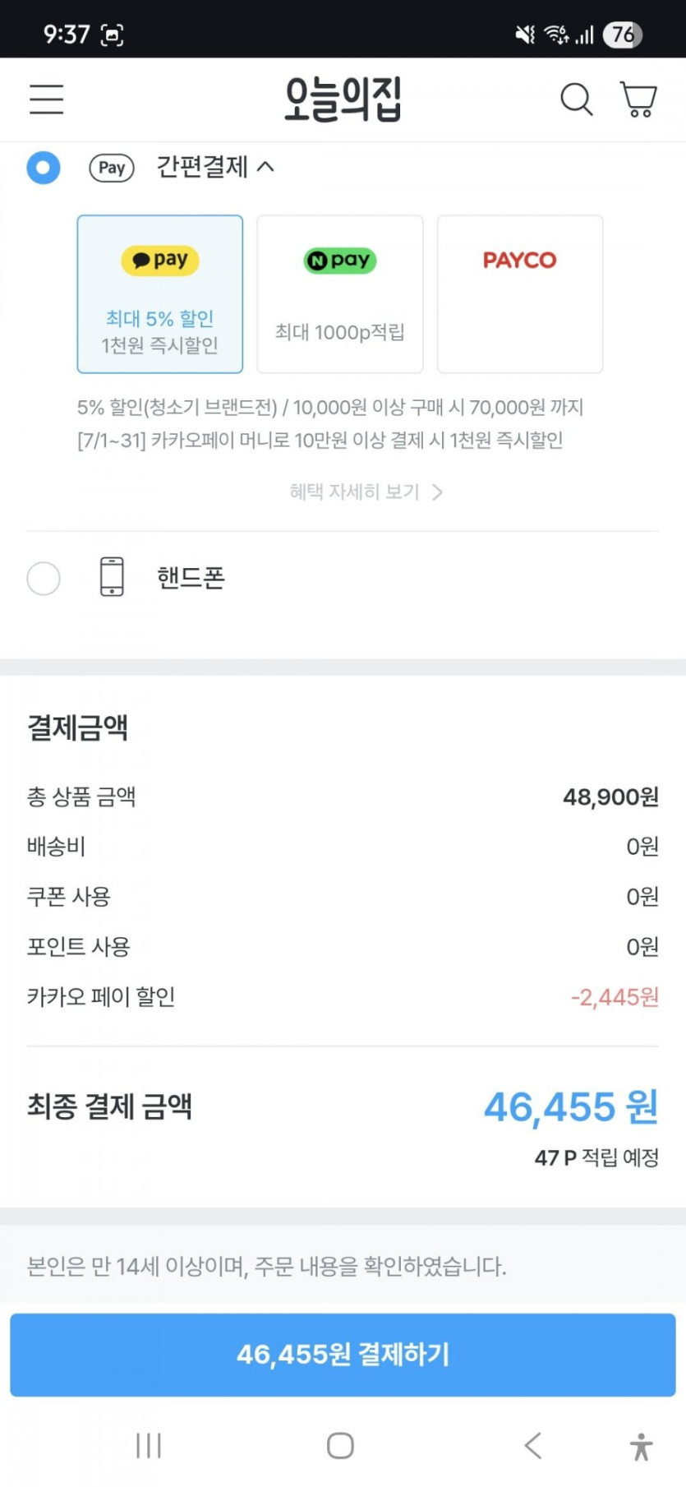This screenshot has width=686, height=1487.
Task: Open the shopping cart
Action: (638, 99)
